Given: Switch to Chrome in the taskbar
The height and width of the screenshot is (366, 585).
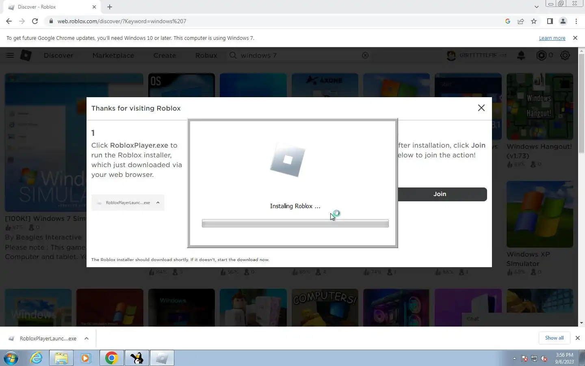Looking at the screenshot, I should (112, 358).
